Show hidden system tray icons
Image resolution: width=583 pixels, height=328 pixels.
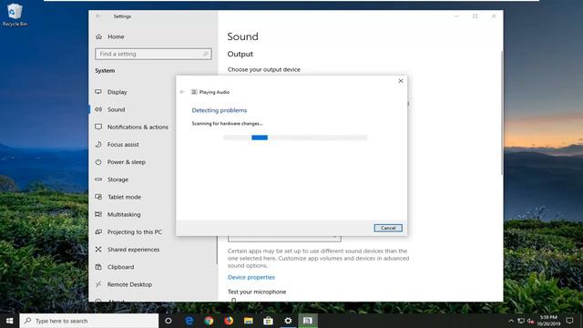(x=511, y=321)
